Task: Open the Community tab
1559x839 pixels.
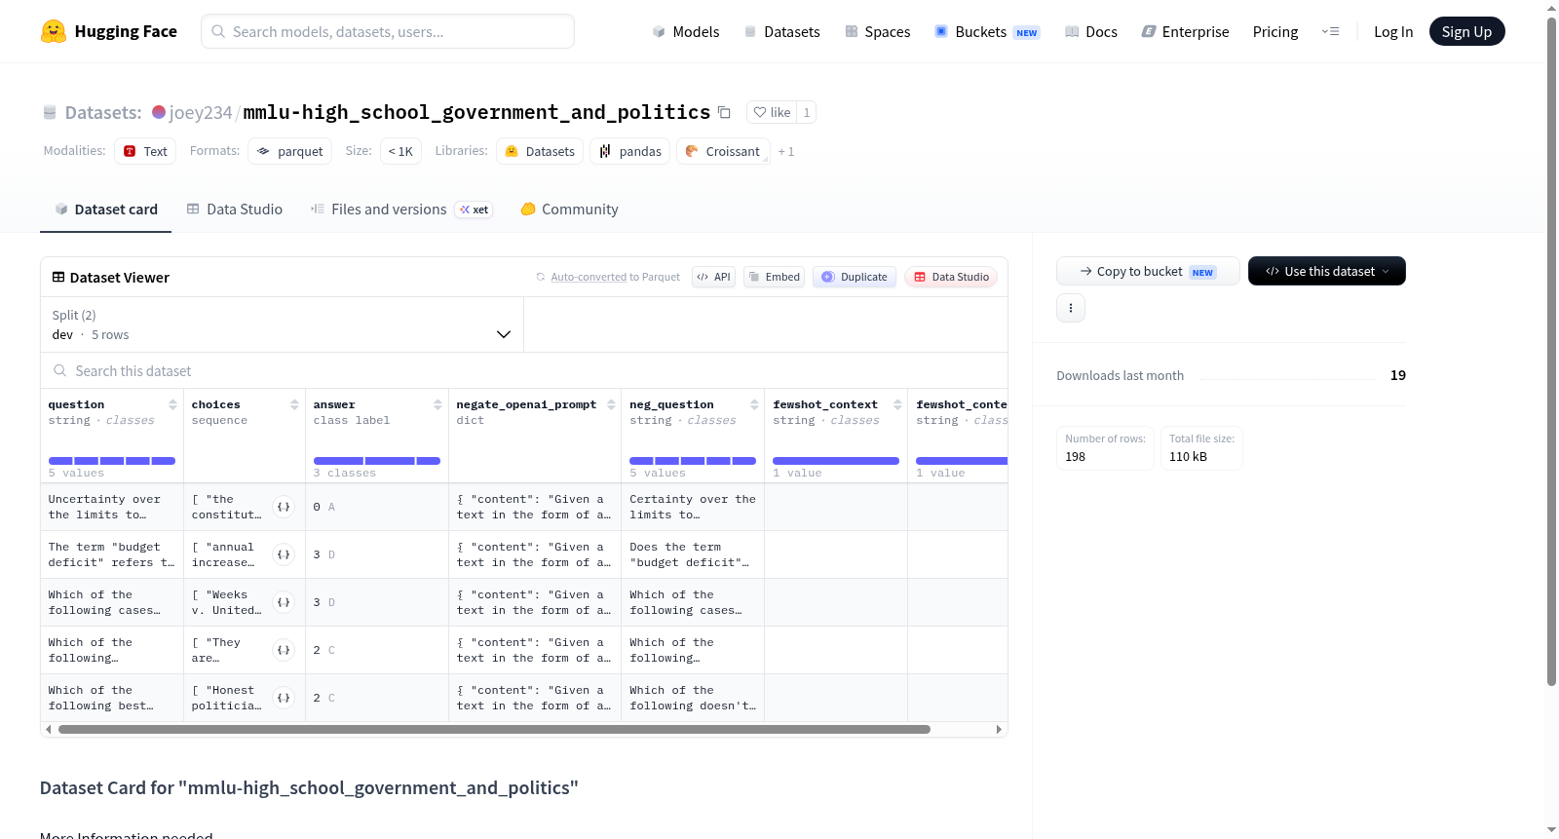Action: (x=569, y=210)
